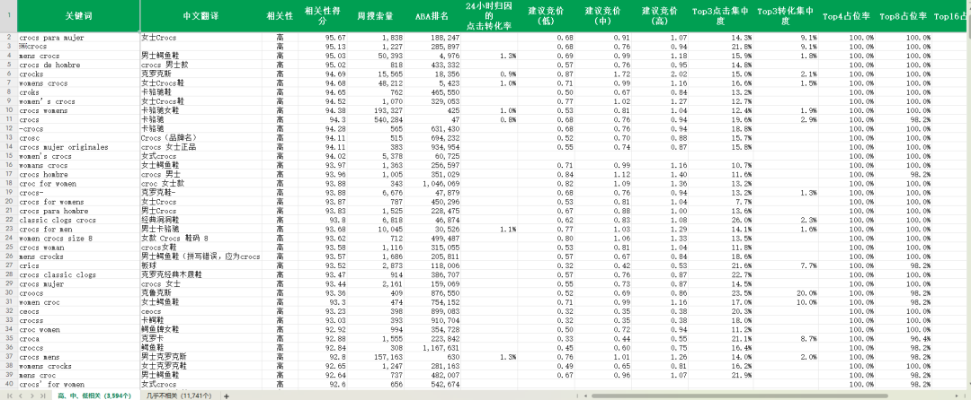Screen dimensions: 971x400
Task: Click the Top8 occupancy cell 96.4%
Action: point(904,338)
